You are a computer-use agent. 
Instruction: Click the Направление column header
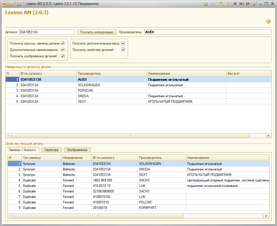76,157
